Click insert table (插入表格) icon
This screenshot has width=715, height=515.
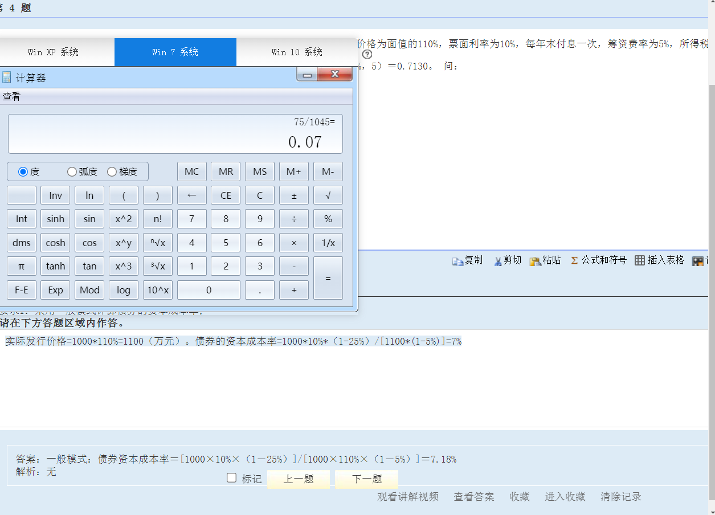point(640,260)
